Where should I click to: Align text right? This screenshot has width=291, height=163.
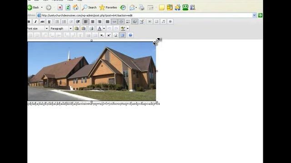click(100, 22)
